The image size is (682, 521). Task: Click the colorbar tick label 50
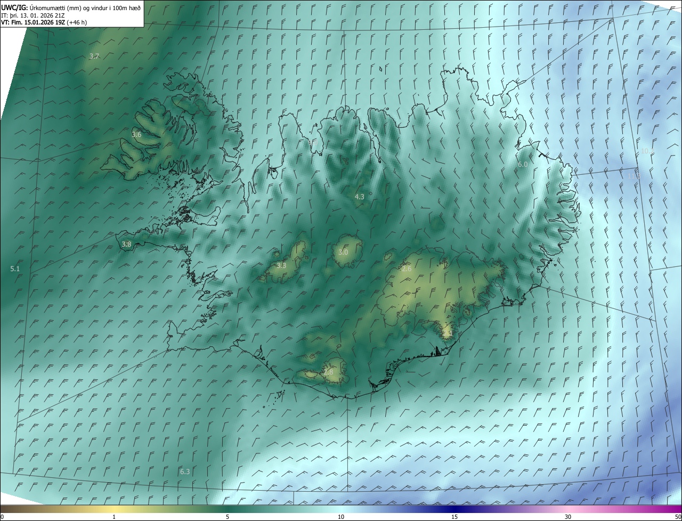(678, 517)
